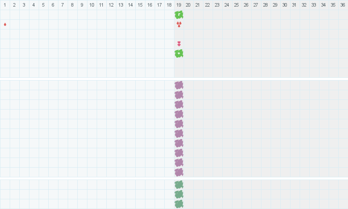This screenshot has width=348, height=209.
Task: Select day 14 column header
Action: [130, 5]
